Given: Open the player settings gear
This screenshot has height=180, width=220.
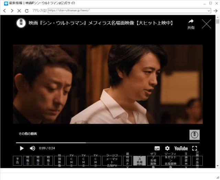Looking at the screenshot, I should 167,148.
